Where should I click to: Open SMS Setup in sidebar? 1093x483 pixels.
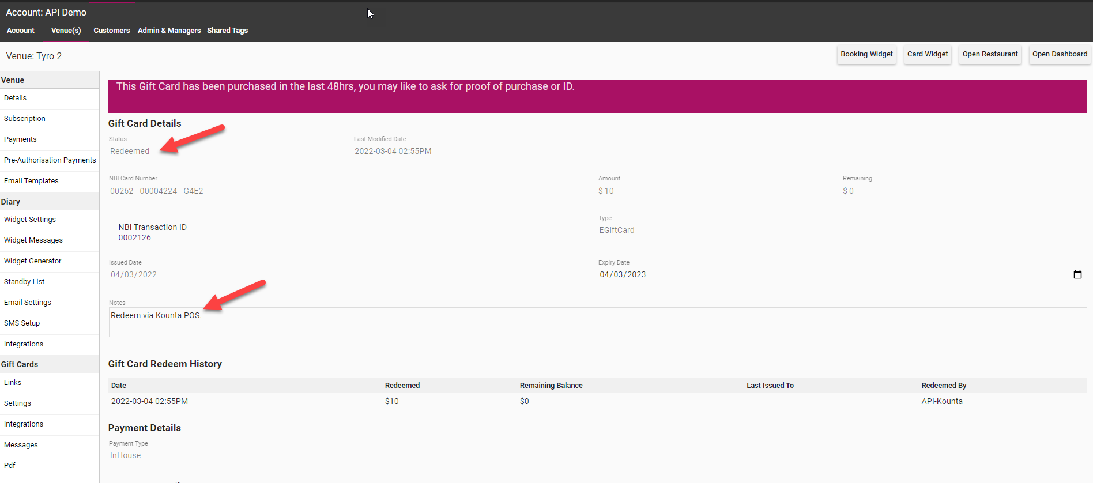click(x=22, y=323)
